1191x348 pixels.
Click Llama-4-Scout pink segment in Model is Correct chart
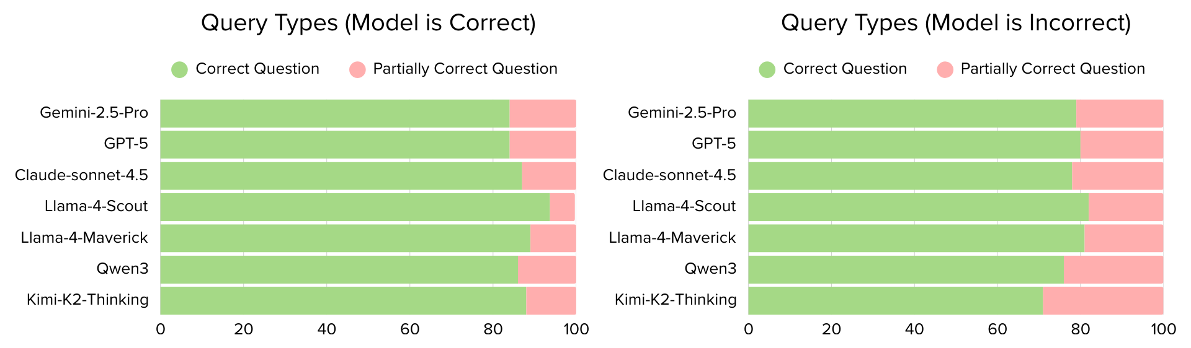[562, 207]
